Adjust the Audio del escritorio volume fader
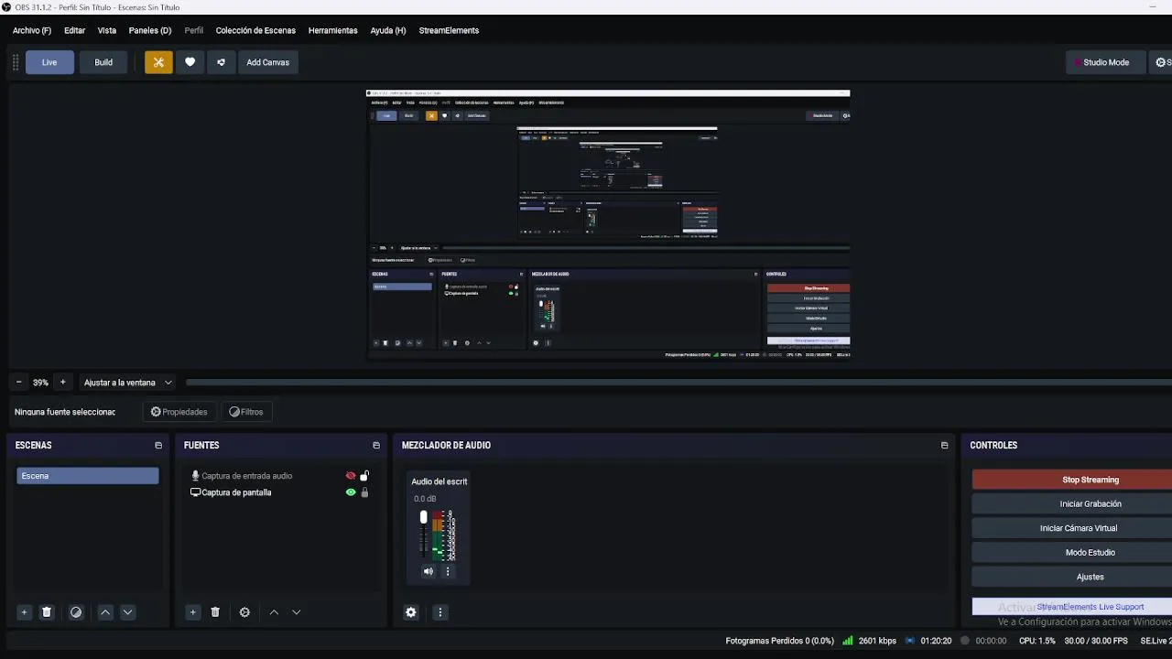The image size is (1172, 659). pos(423,518)
